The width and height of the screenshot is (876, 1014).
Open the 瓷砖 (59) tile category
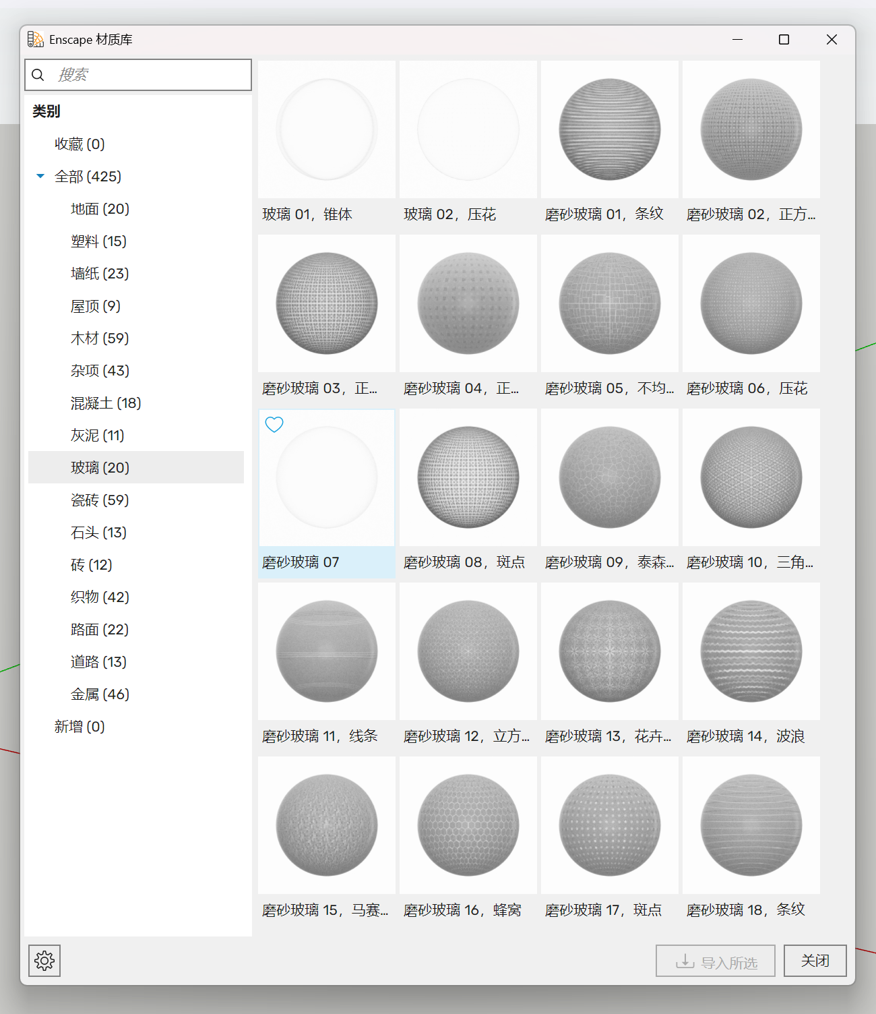click(x=100, y=500)
